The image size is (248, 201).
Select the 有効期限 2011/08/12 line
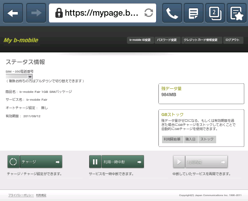coord(23,116)
